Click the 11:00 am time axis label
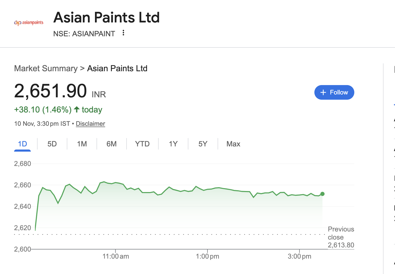395x274 pixels. tap(116, 256)
